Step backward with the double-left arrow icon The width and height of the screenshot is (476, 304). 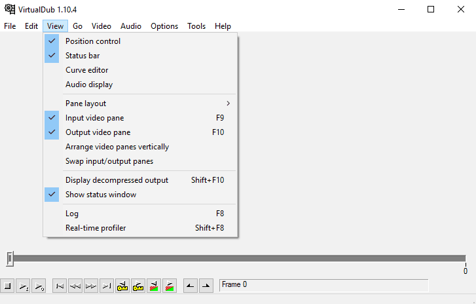pos(75,286)
